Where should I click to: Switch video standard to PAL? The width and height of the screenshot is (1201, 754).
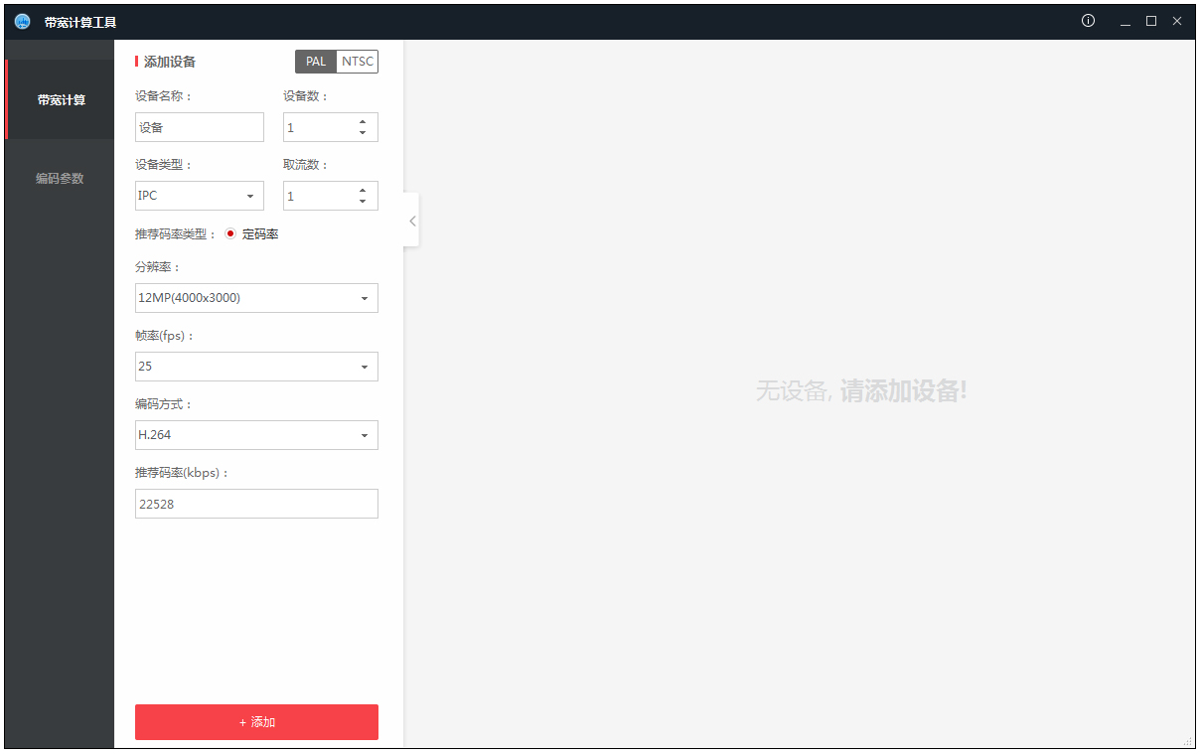316,62
